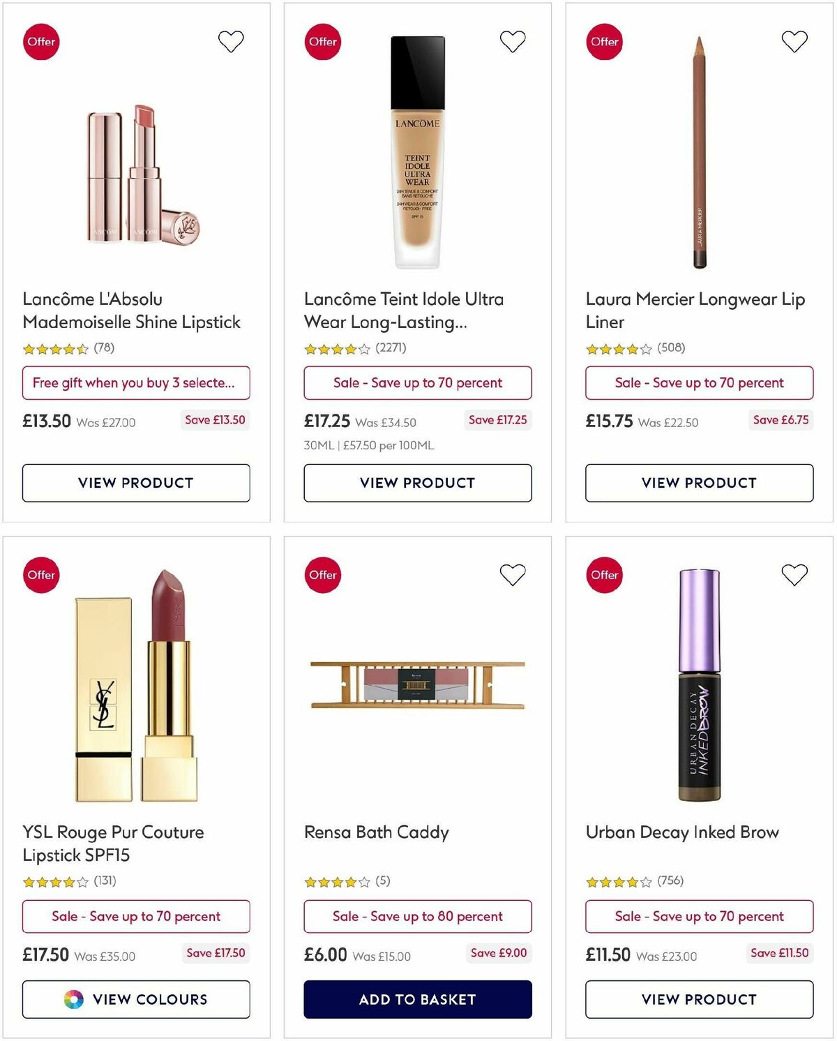Click Add to Basket for Rensa Bath Caddy
This screenshot has height=1041, width=837.
pos(417,999)
